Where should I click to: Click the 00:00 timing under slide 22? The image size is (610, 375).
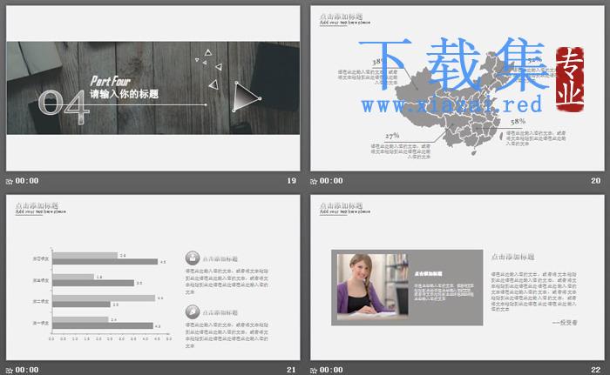pos(331,370)
